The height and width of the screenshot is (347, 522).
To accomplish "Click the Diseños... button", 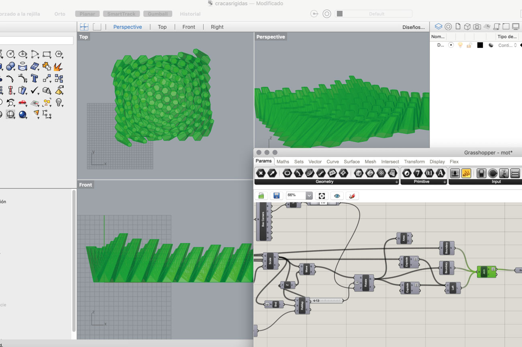I will pyautogui.click(x=414, y=27).
